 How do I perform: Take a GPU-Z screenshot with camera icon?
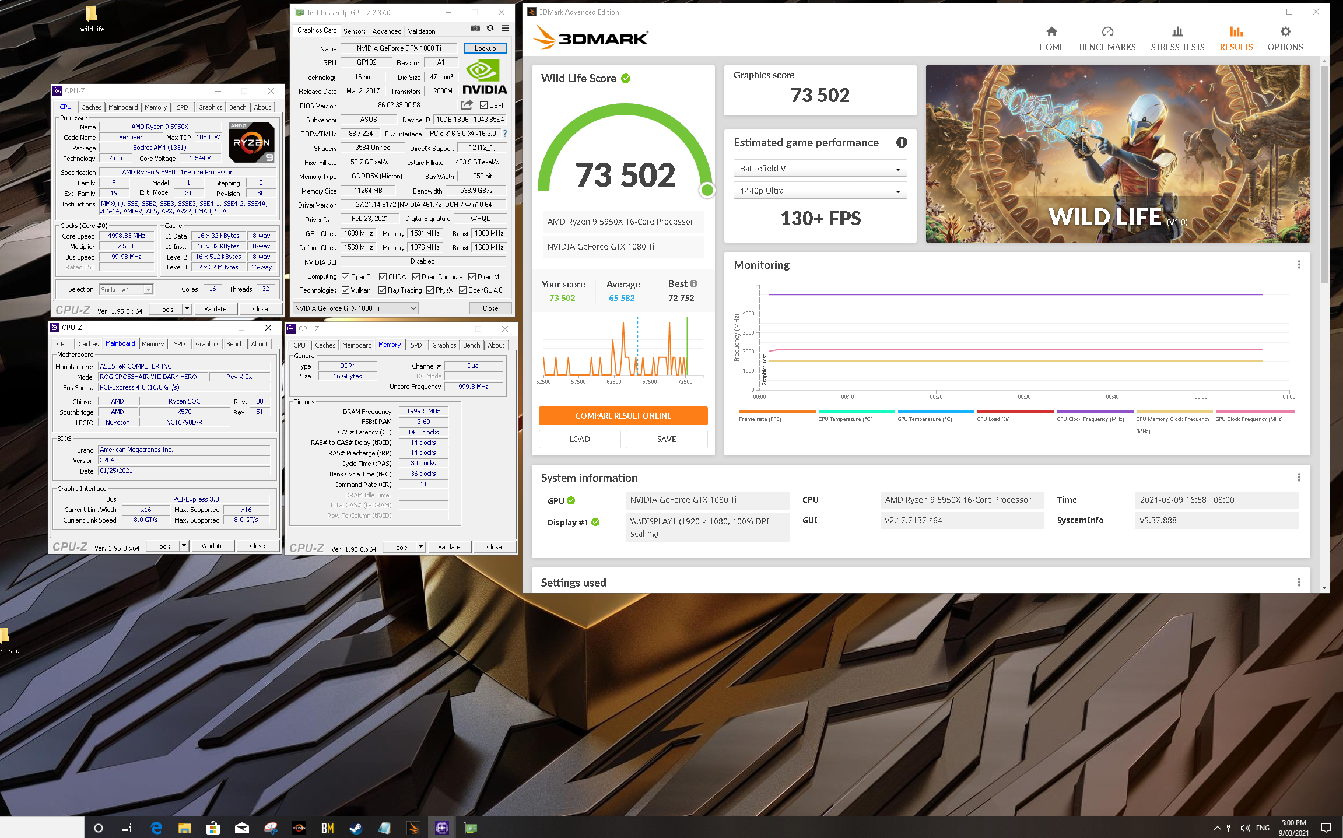475,28
